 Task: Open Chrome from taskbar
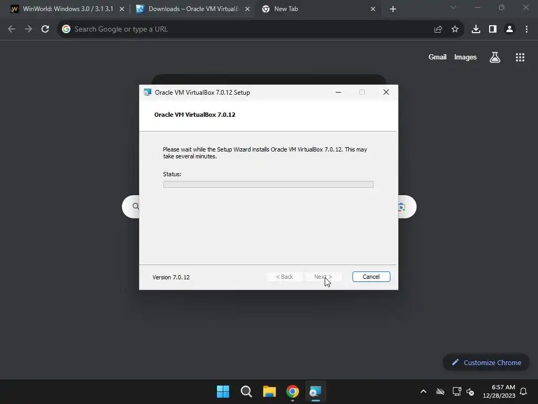coord(292,391)
